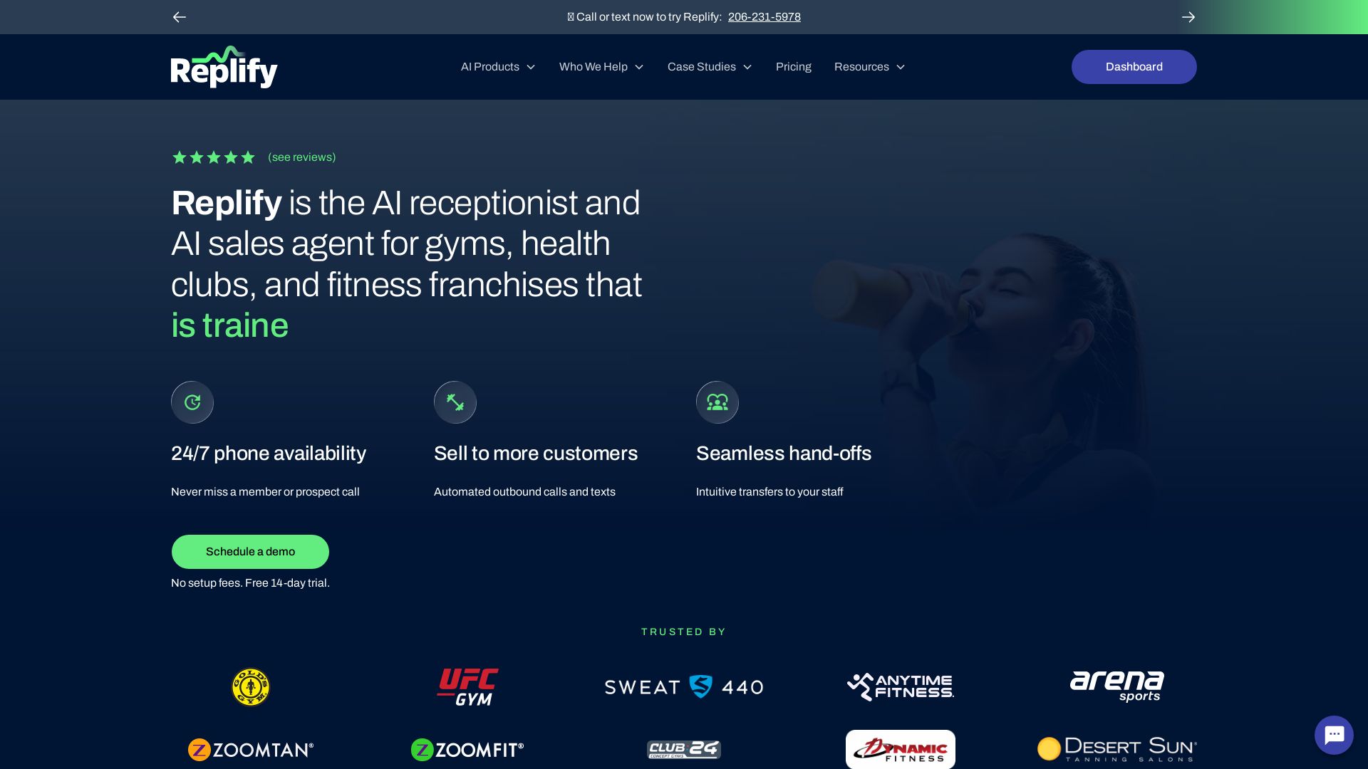The height and width of the screenshot is (769, 1368).
Task: Click the five-star rating
Action: coord(214,157)
